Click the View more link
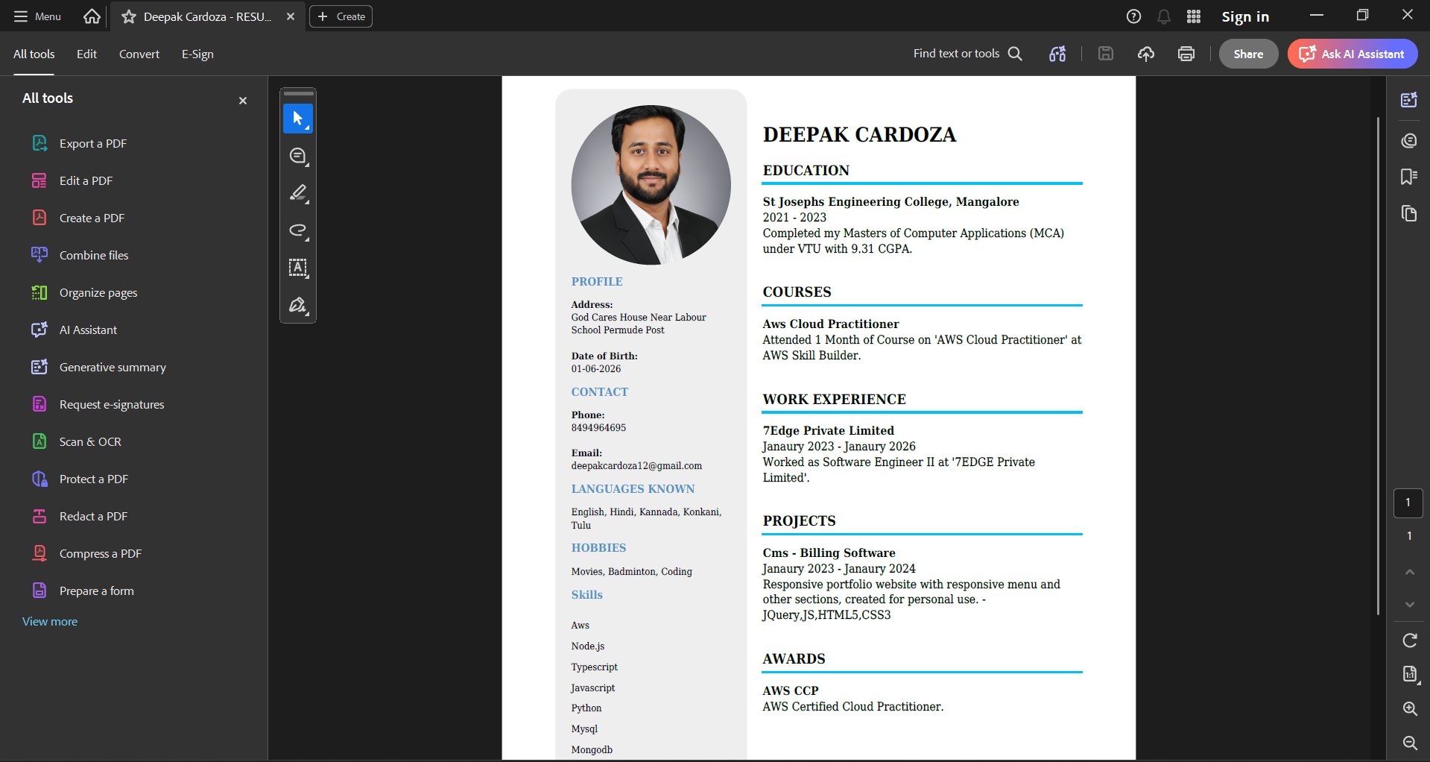This screenshot has height=762, width=1430. [50, 621]
